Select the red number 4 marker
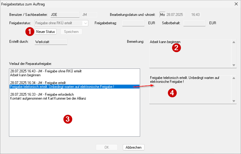This screenshot has height=154, width=241. (172, 93)
